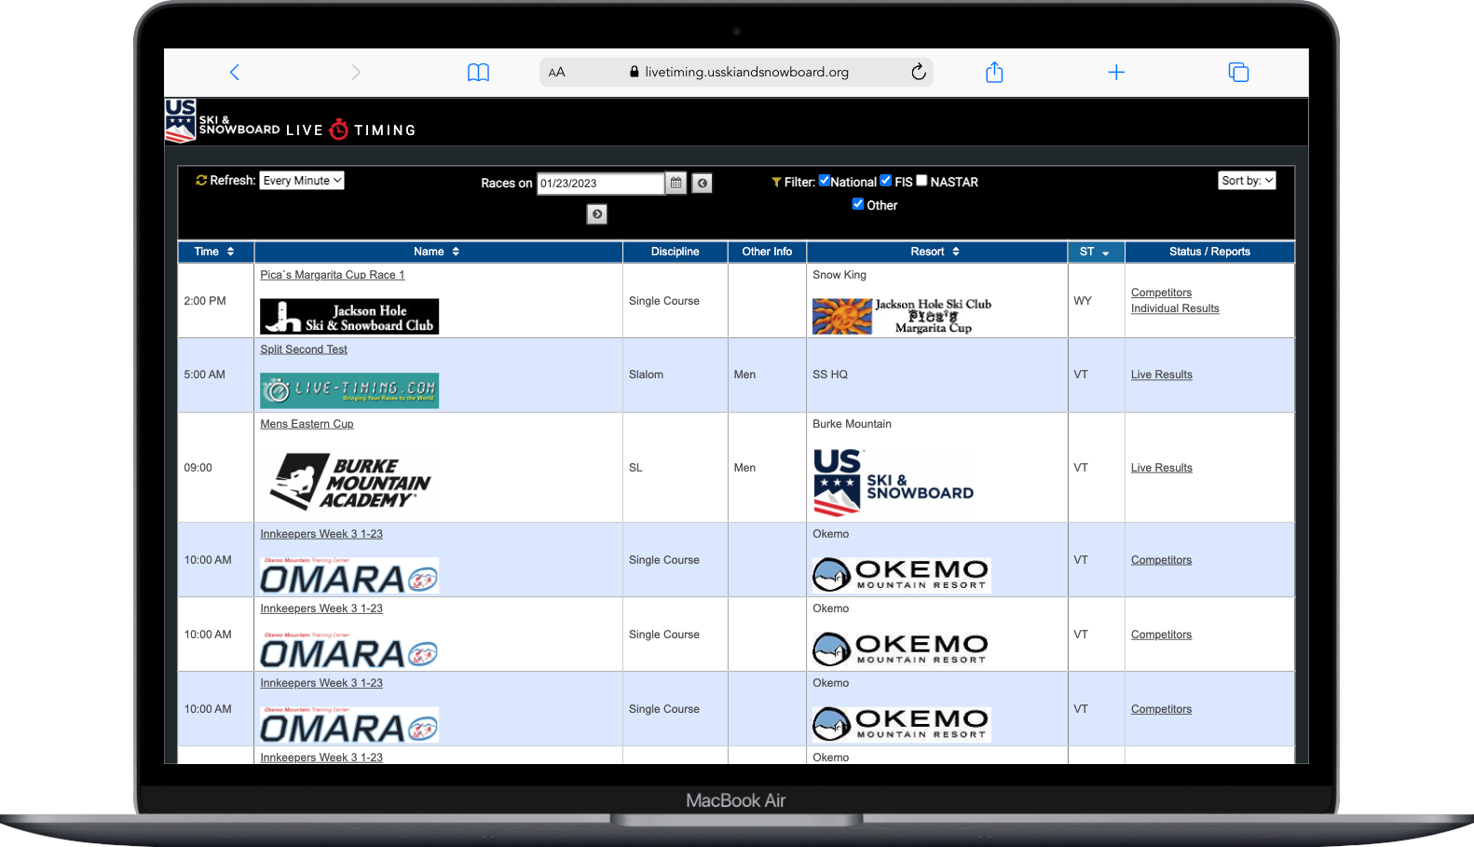This screenshot has width=1474, height=847.
Task: Sort races by Time column header
Action: pos(214,252)
